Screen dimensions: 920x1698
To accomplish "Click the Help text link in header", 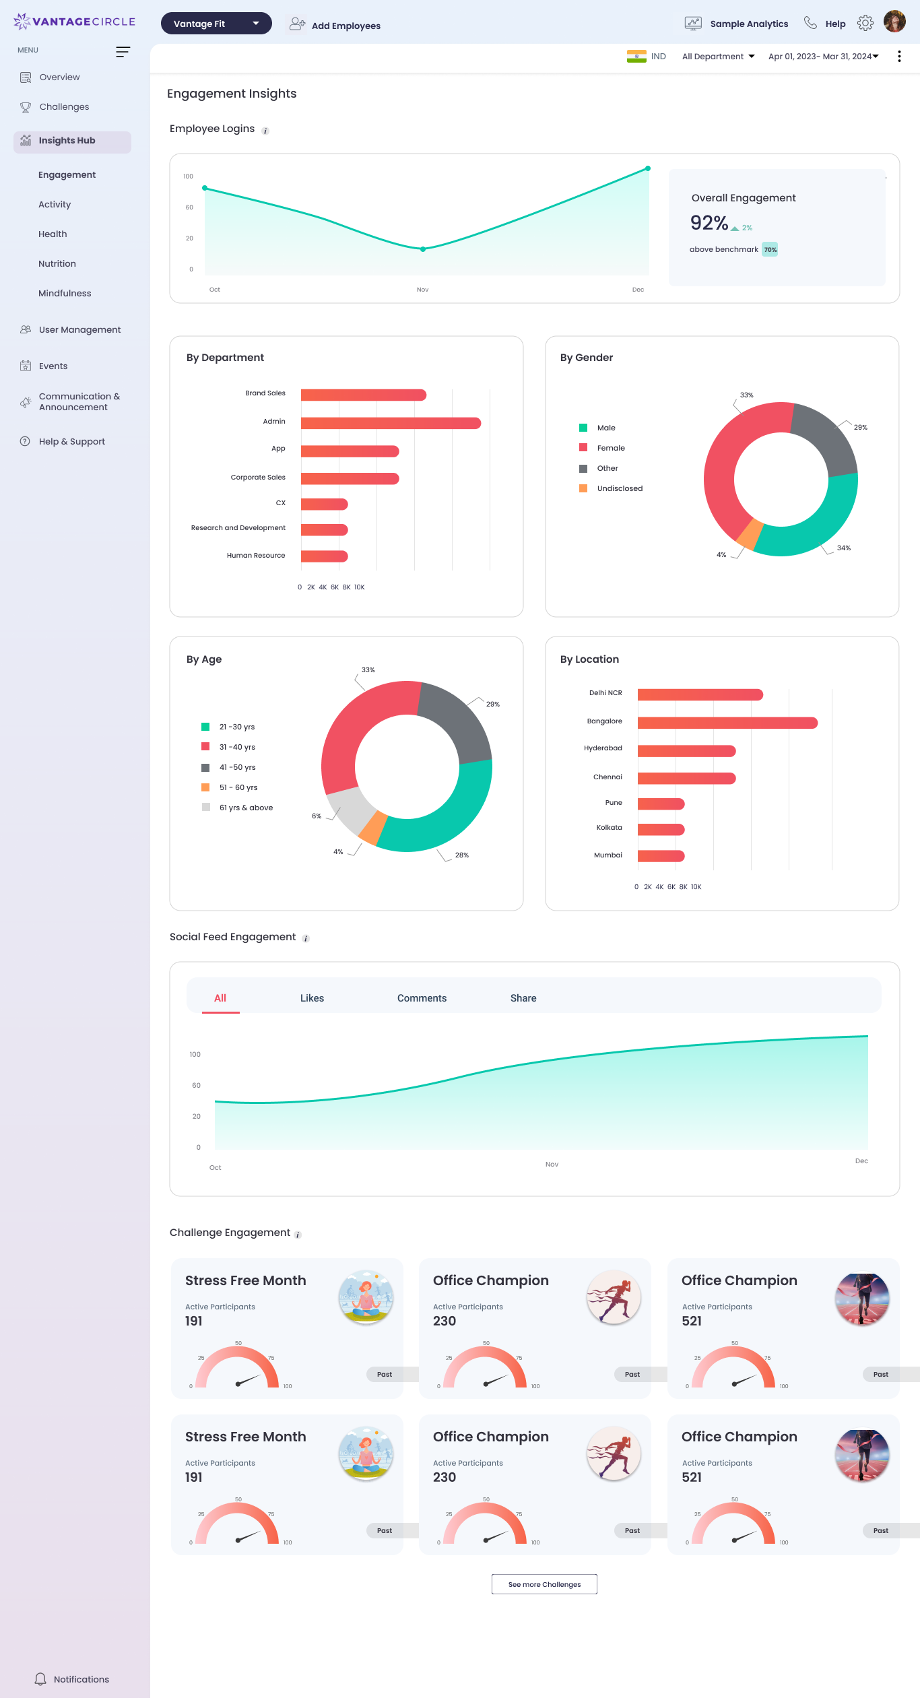I will point(835,24).
